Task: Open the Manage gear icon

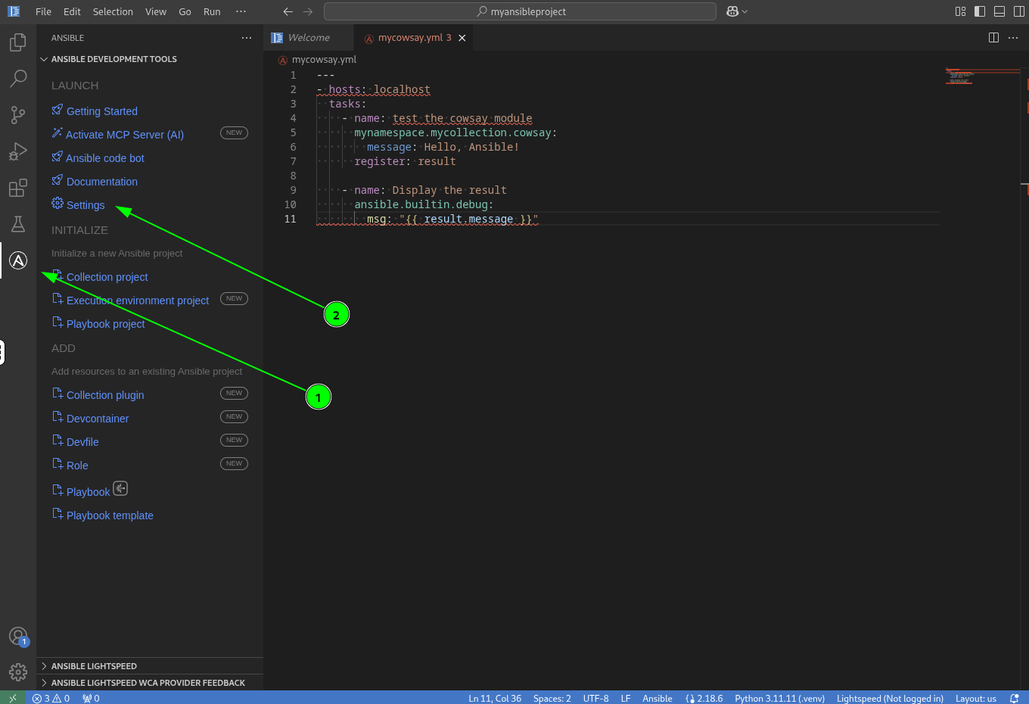Action: point(18,671)
